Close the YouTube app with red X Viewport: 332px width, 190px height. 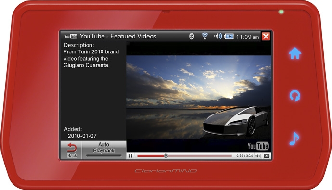pyautogui.click(x=266, y=36)
